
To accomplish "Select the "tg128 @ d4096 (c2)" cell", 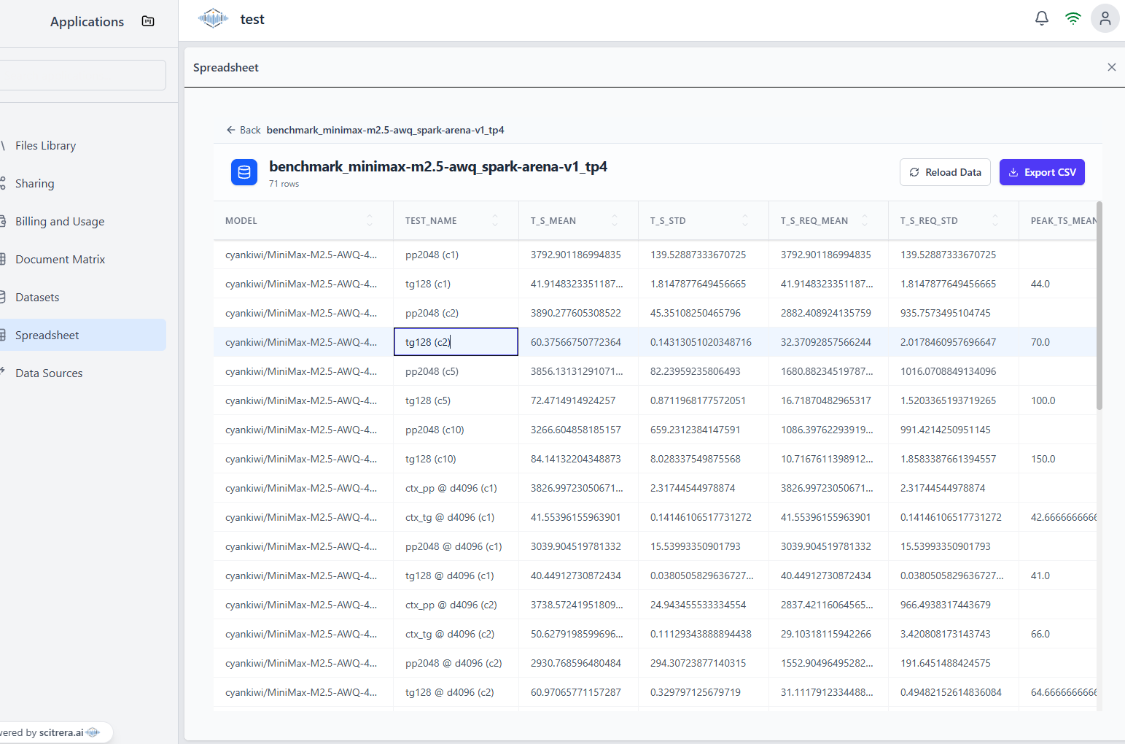I will (456, 692).
